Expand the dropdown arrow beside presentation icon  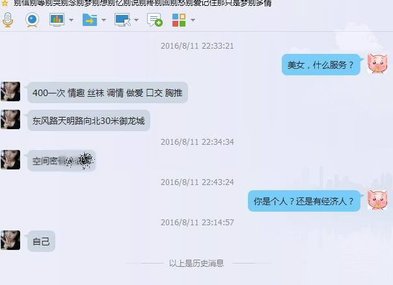click(x=71, y=19)
